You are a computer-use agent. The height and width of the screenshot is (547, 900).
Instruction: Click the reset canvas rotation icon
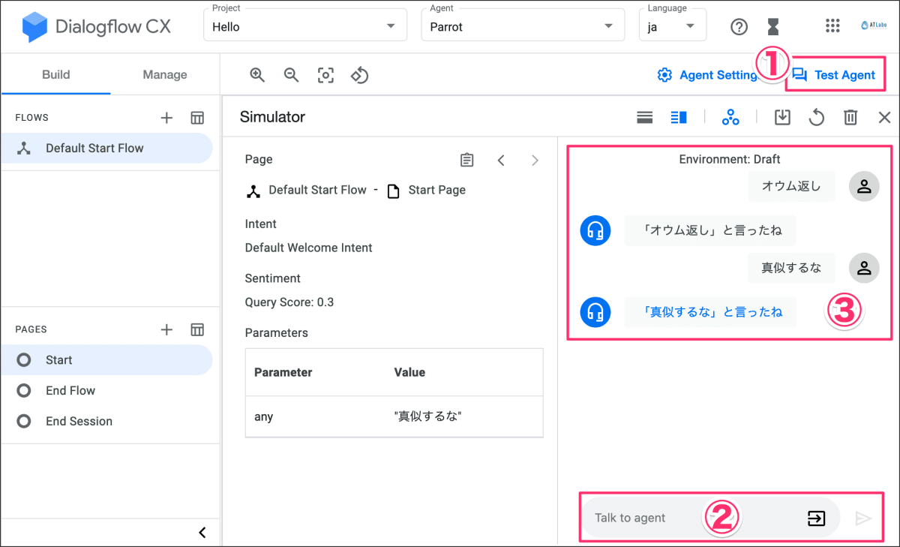tap(360, 75)
